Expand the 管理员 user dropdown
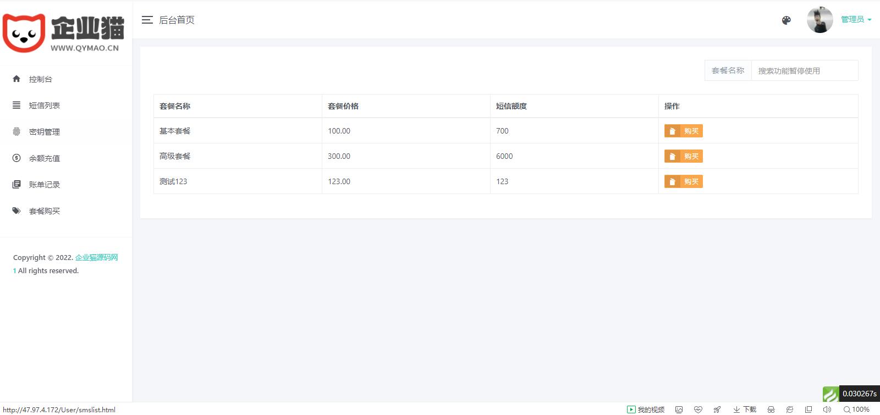Image resolution: width=880 pixels, height=415 pixels. [856, 20]
